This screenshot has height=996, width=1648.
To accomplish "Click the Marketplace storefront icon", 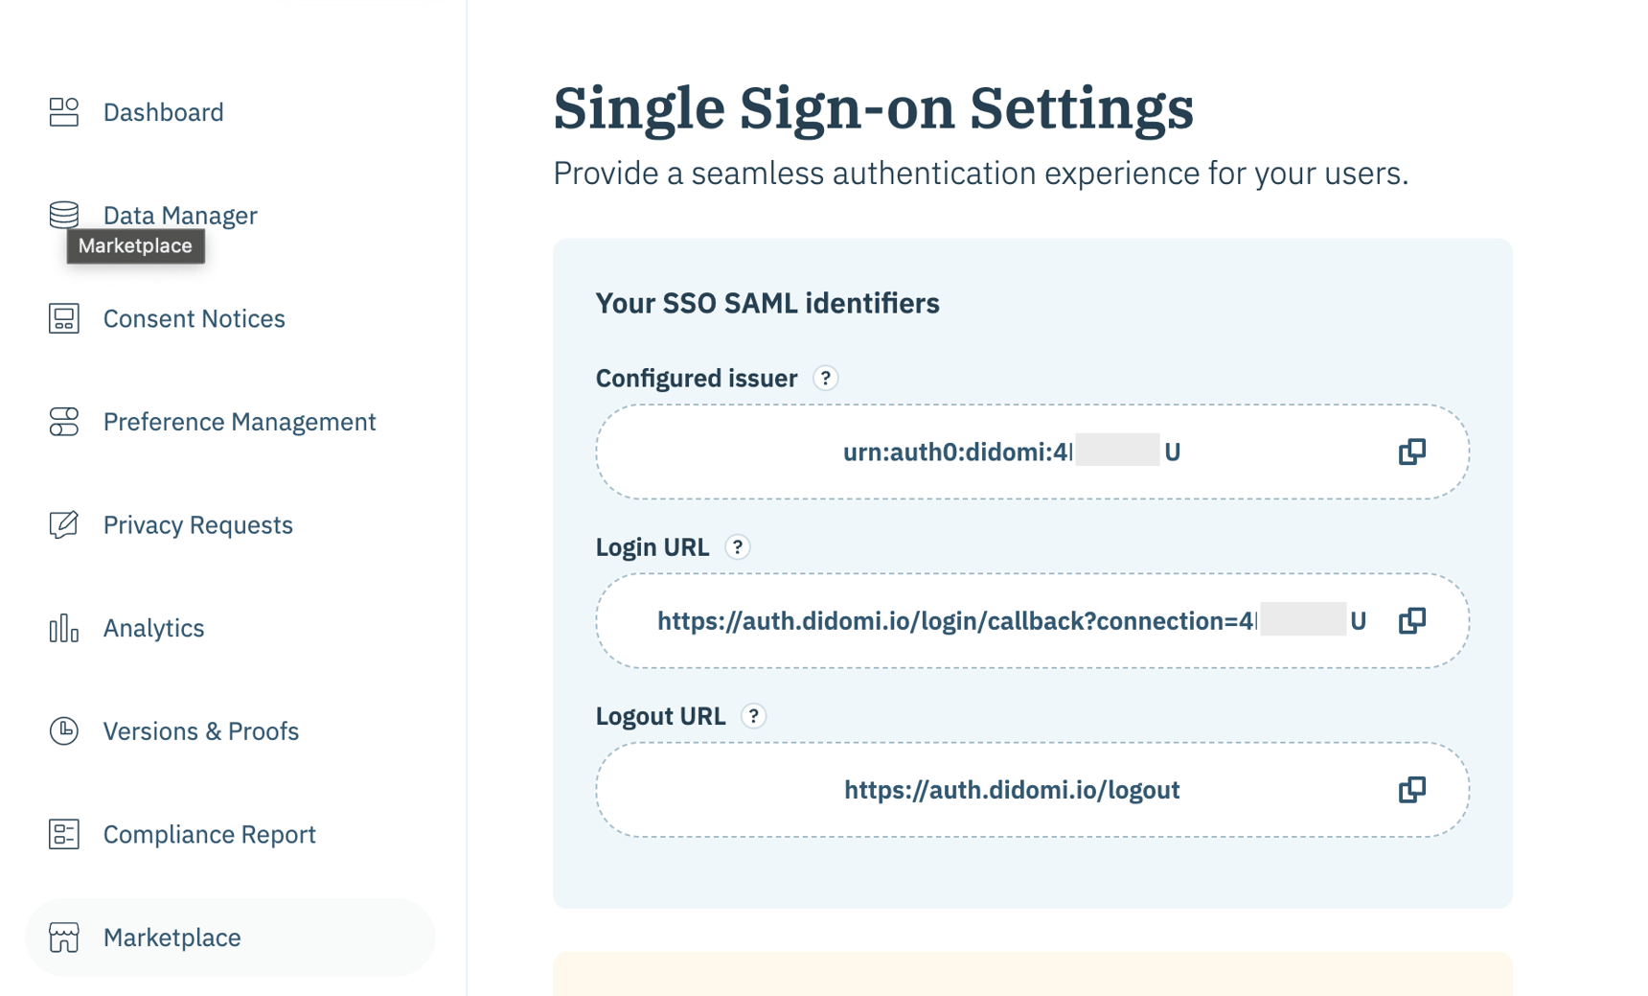I will point(63,938).
